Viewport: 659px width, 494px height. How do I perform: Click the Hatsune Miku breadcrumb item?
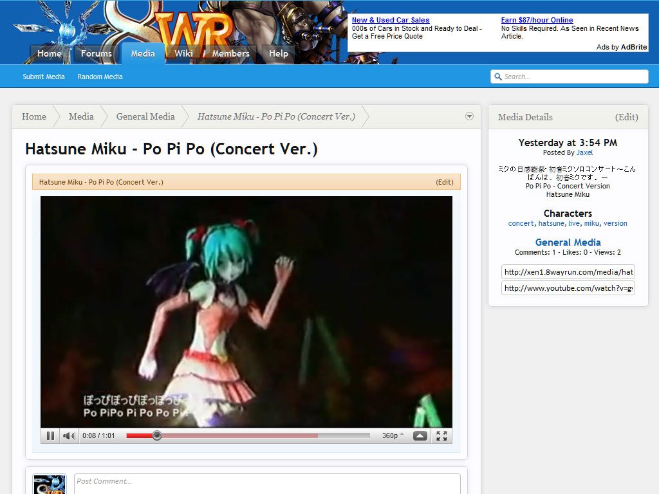pos(276,116)
